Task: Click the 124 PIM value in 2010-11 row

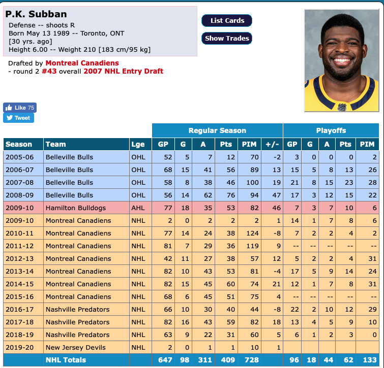Action: pos(252,233)
